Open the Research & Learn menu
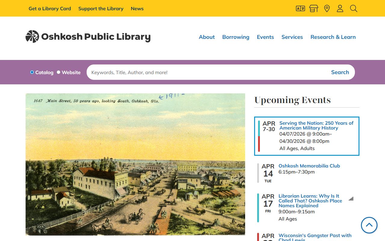This screenshot has width=385, height=241. pos(333,37)
